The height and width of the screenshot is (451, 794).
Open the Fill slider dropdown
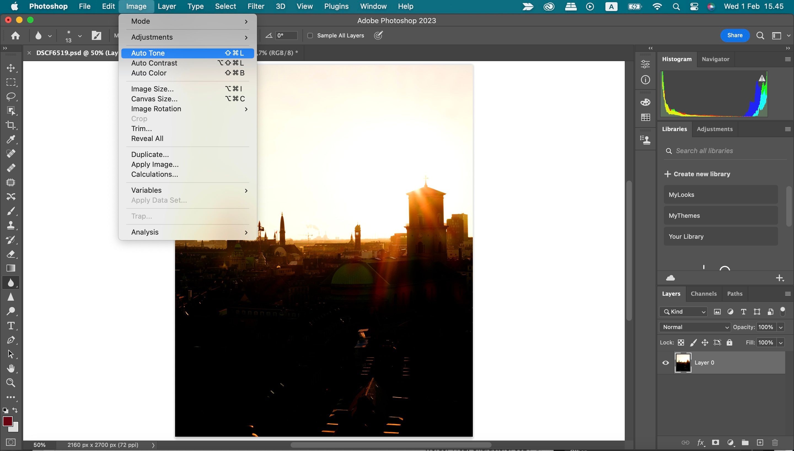coord(781,343)
